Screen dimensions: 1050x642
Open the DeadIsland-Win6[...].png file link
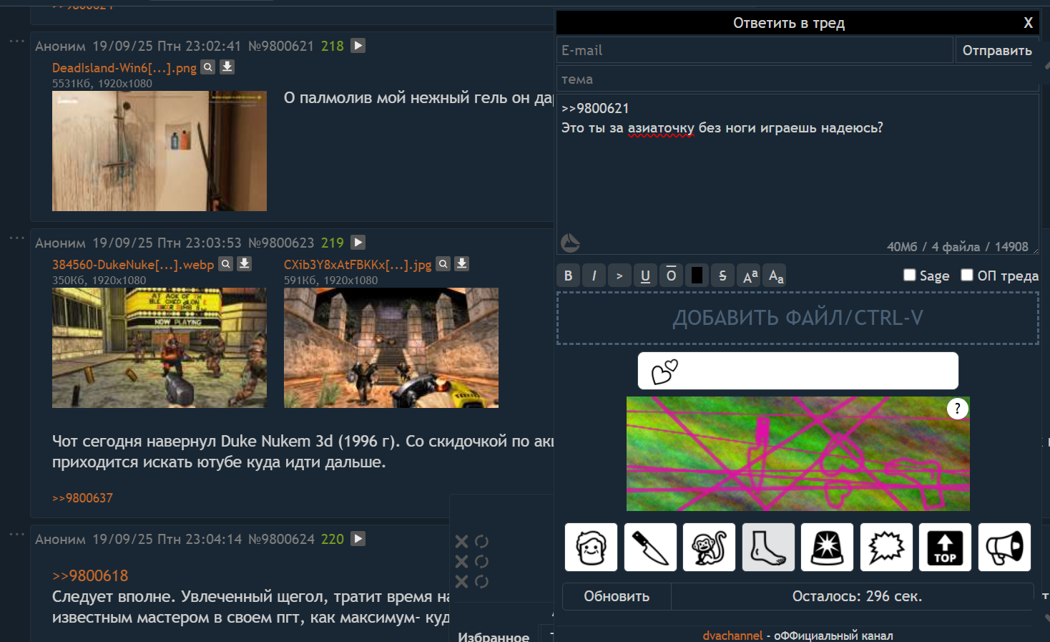coord(124,68)
